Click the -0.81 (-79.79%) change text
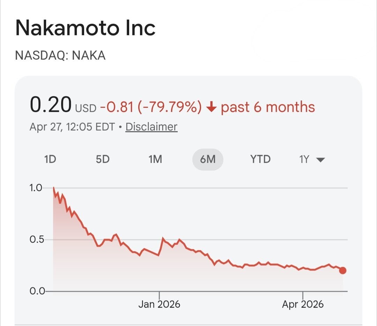 151,108
